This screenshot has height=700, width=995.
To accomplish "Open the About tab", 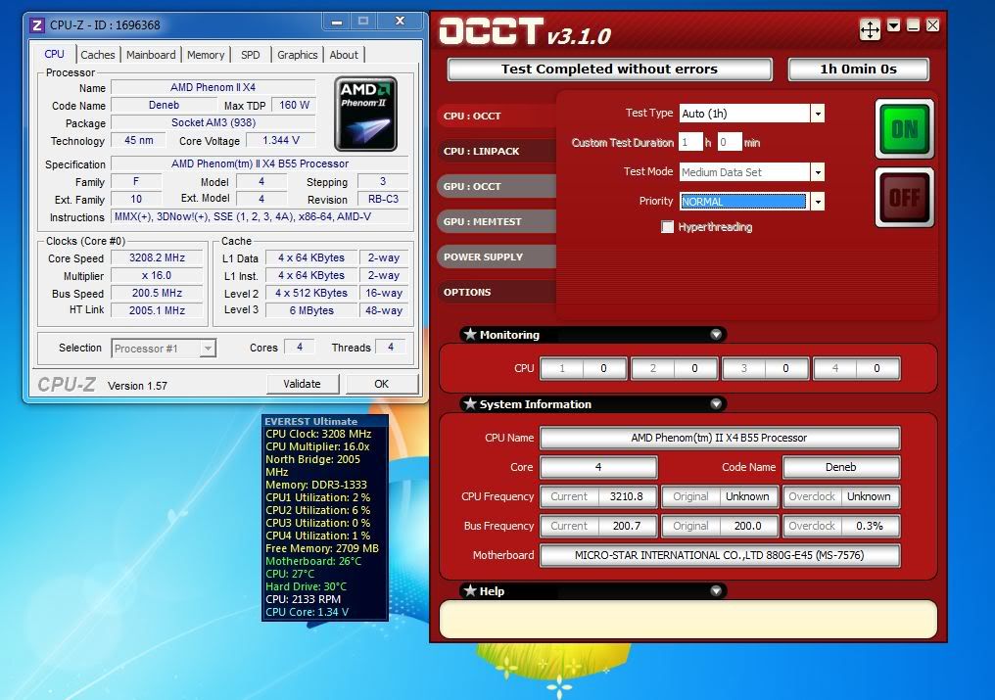I will click(x=344, y=55).
